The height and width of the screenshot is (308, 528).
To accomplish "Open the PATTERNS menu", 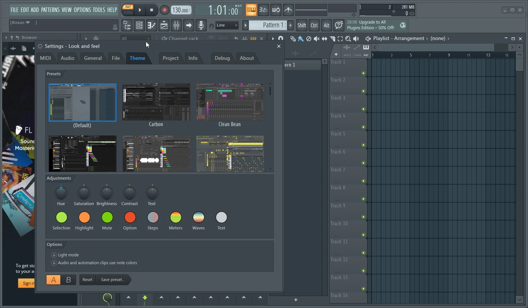I will (51, 10).
